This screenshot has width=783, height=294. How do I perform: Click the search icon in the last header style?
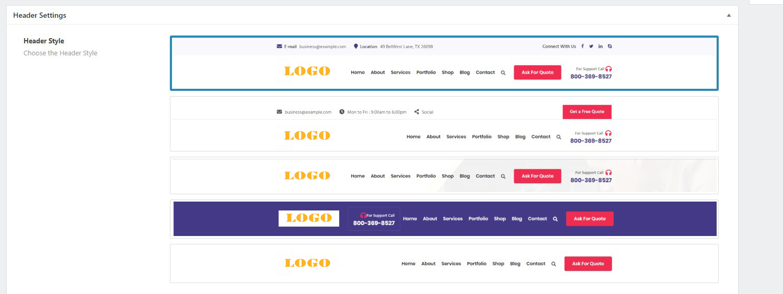click(x=554, y=264)
